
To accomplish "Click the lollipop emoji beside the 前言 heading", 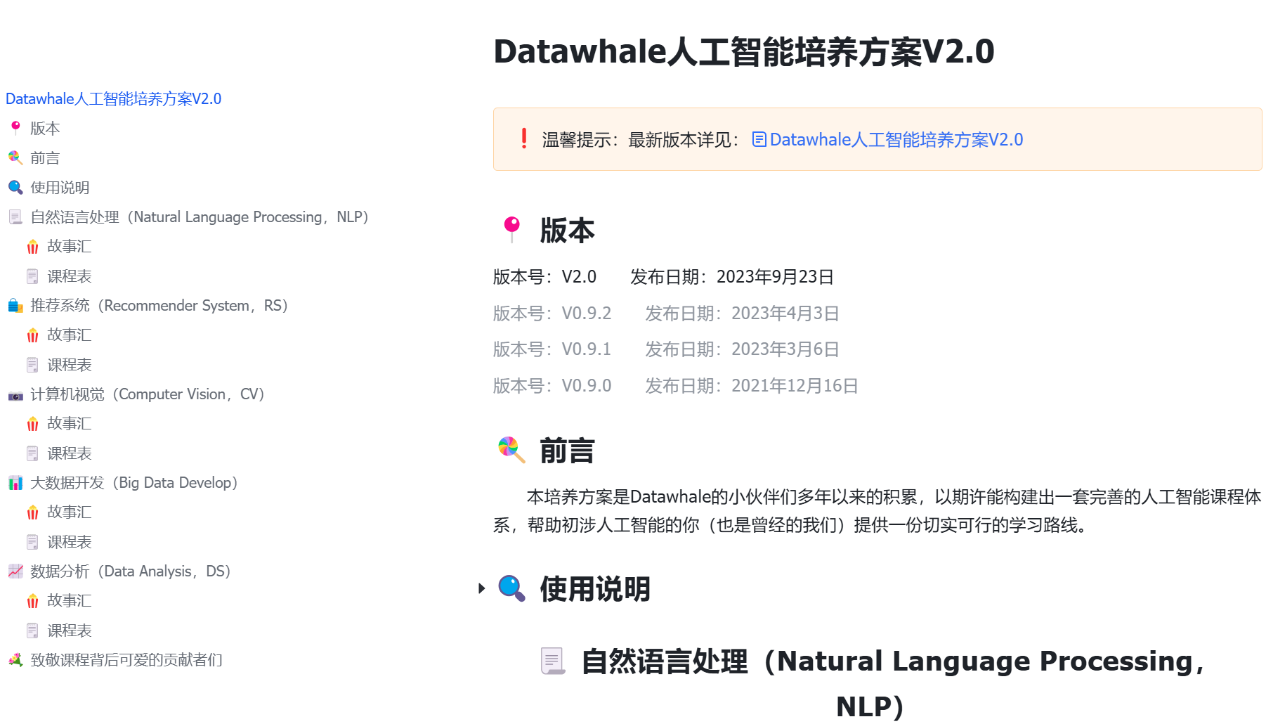I will pyautogui.click(x=511, y=449).
